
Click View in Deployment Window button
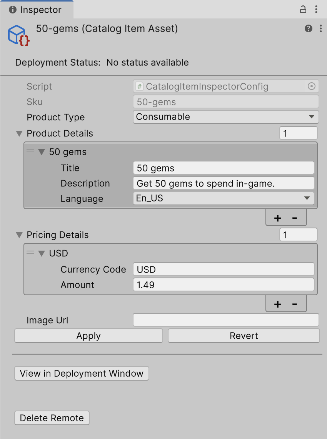pyautogui.click(x=82, y=373)
